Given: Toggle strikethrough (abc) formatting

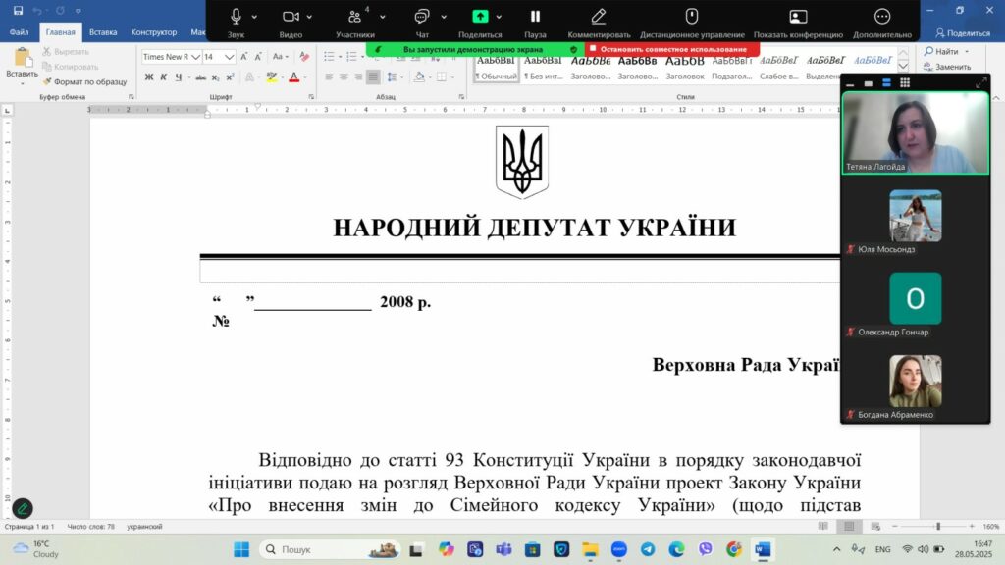Looking at the screenshot, I should pyautogui.click(x=200, y=77).
